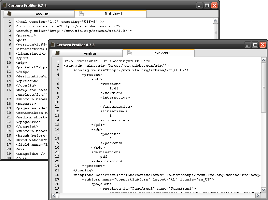Click document icon on front window Text view tab

(x=129, y=53)
